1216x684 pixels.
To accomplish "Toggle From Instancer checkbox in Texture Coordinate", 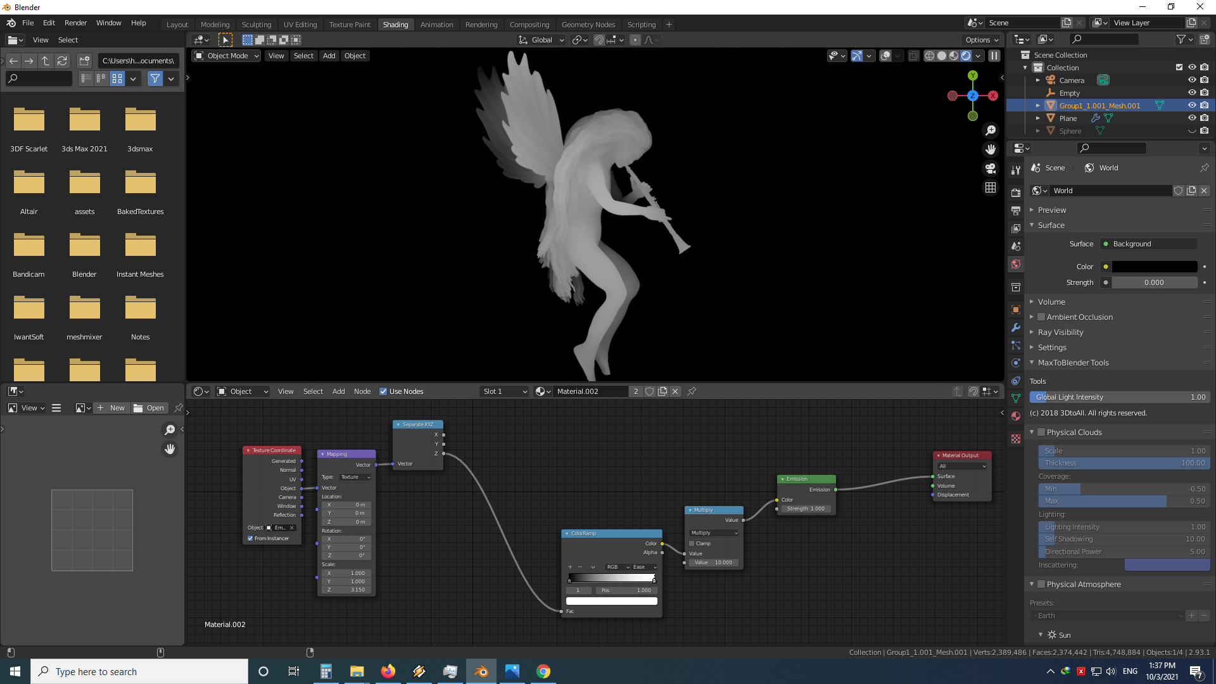I will 250,538.
